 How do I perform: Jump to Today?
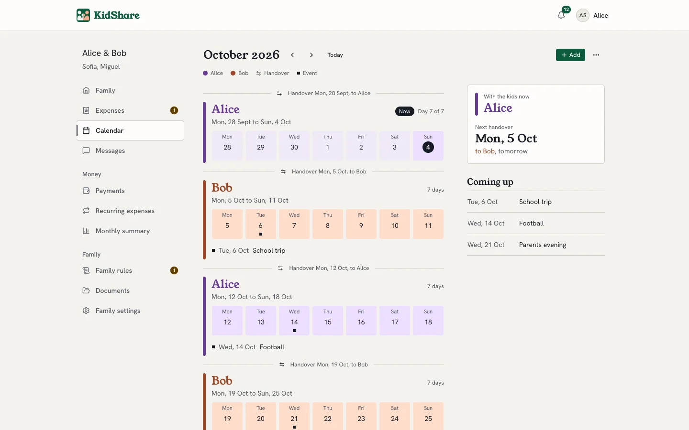[x=335, y=55]
